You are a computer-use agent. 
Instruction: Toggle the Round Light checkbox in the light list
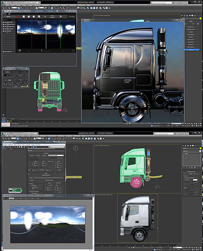point(3,22)
